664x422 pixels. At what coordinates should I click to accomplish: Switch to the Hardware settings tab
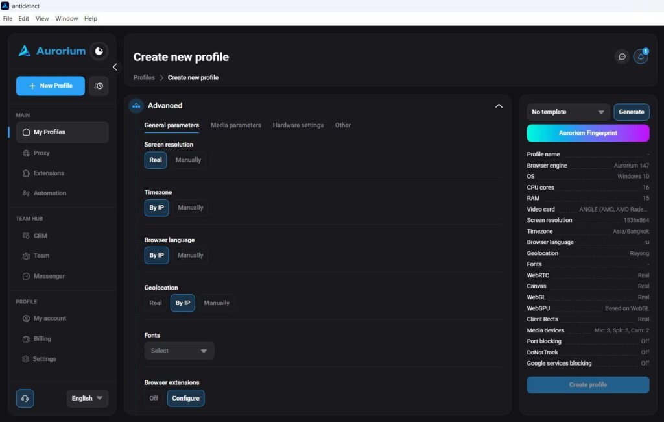click(298, 125)
